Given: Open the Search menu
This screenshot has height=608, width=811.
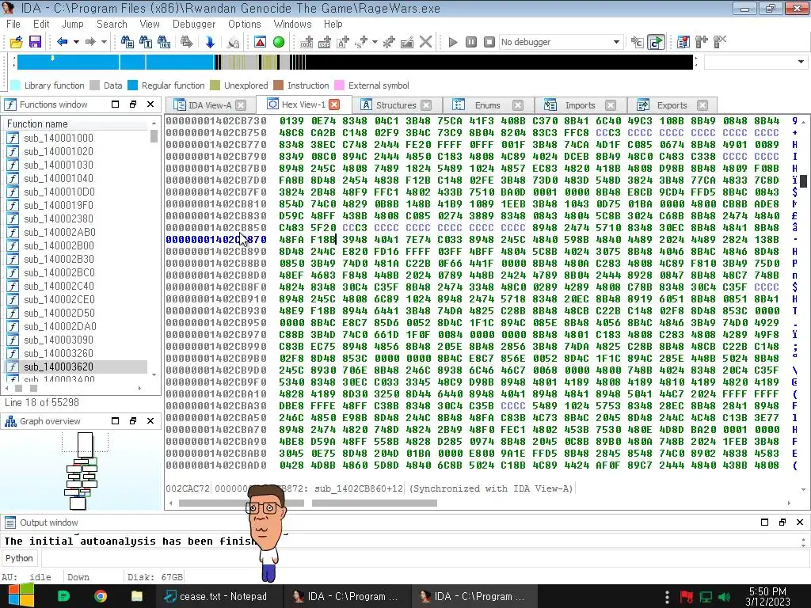Looking at the screenshot, I should [x=112, y=24].
